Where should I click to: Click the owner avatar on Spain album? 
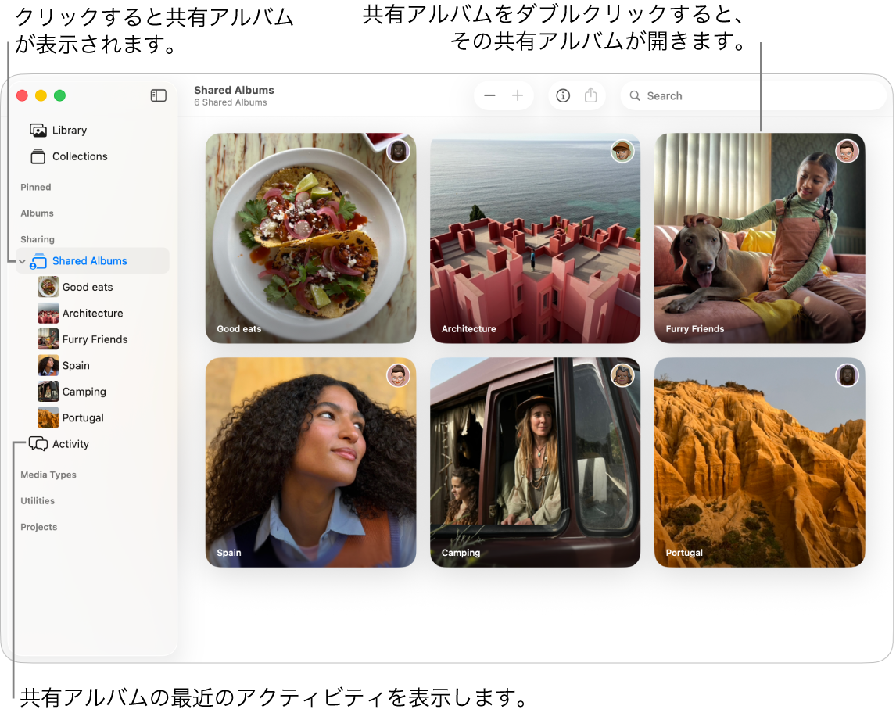pos(398,375)
